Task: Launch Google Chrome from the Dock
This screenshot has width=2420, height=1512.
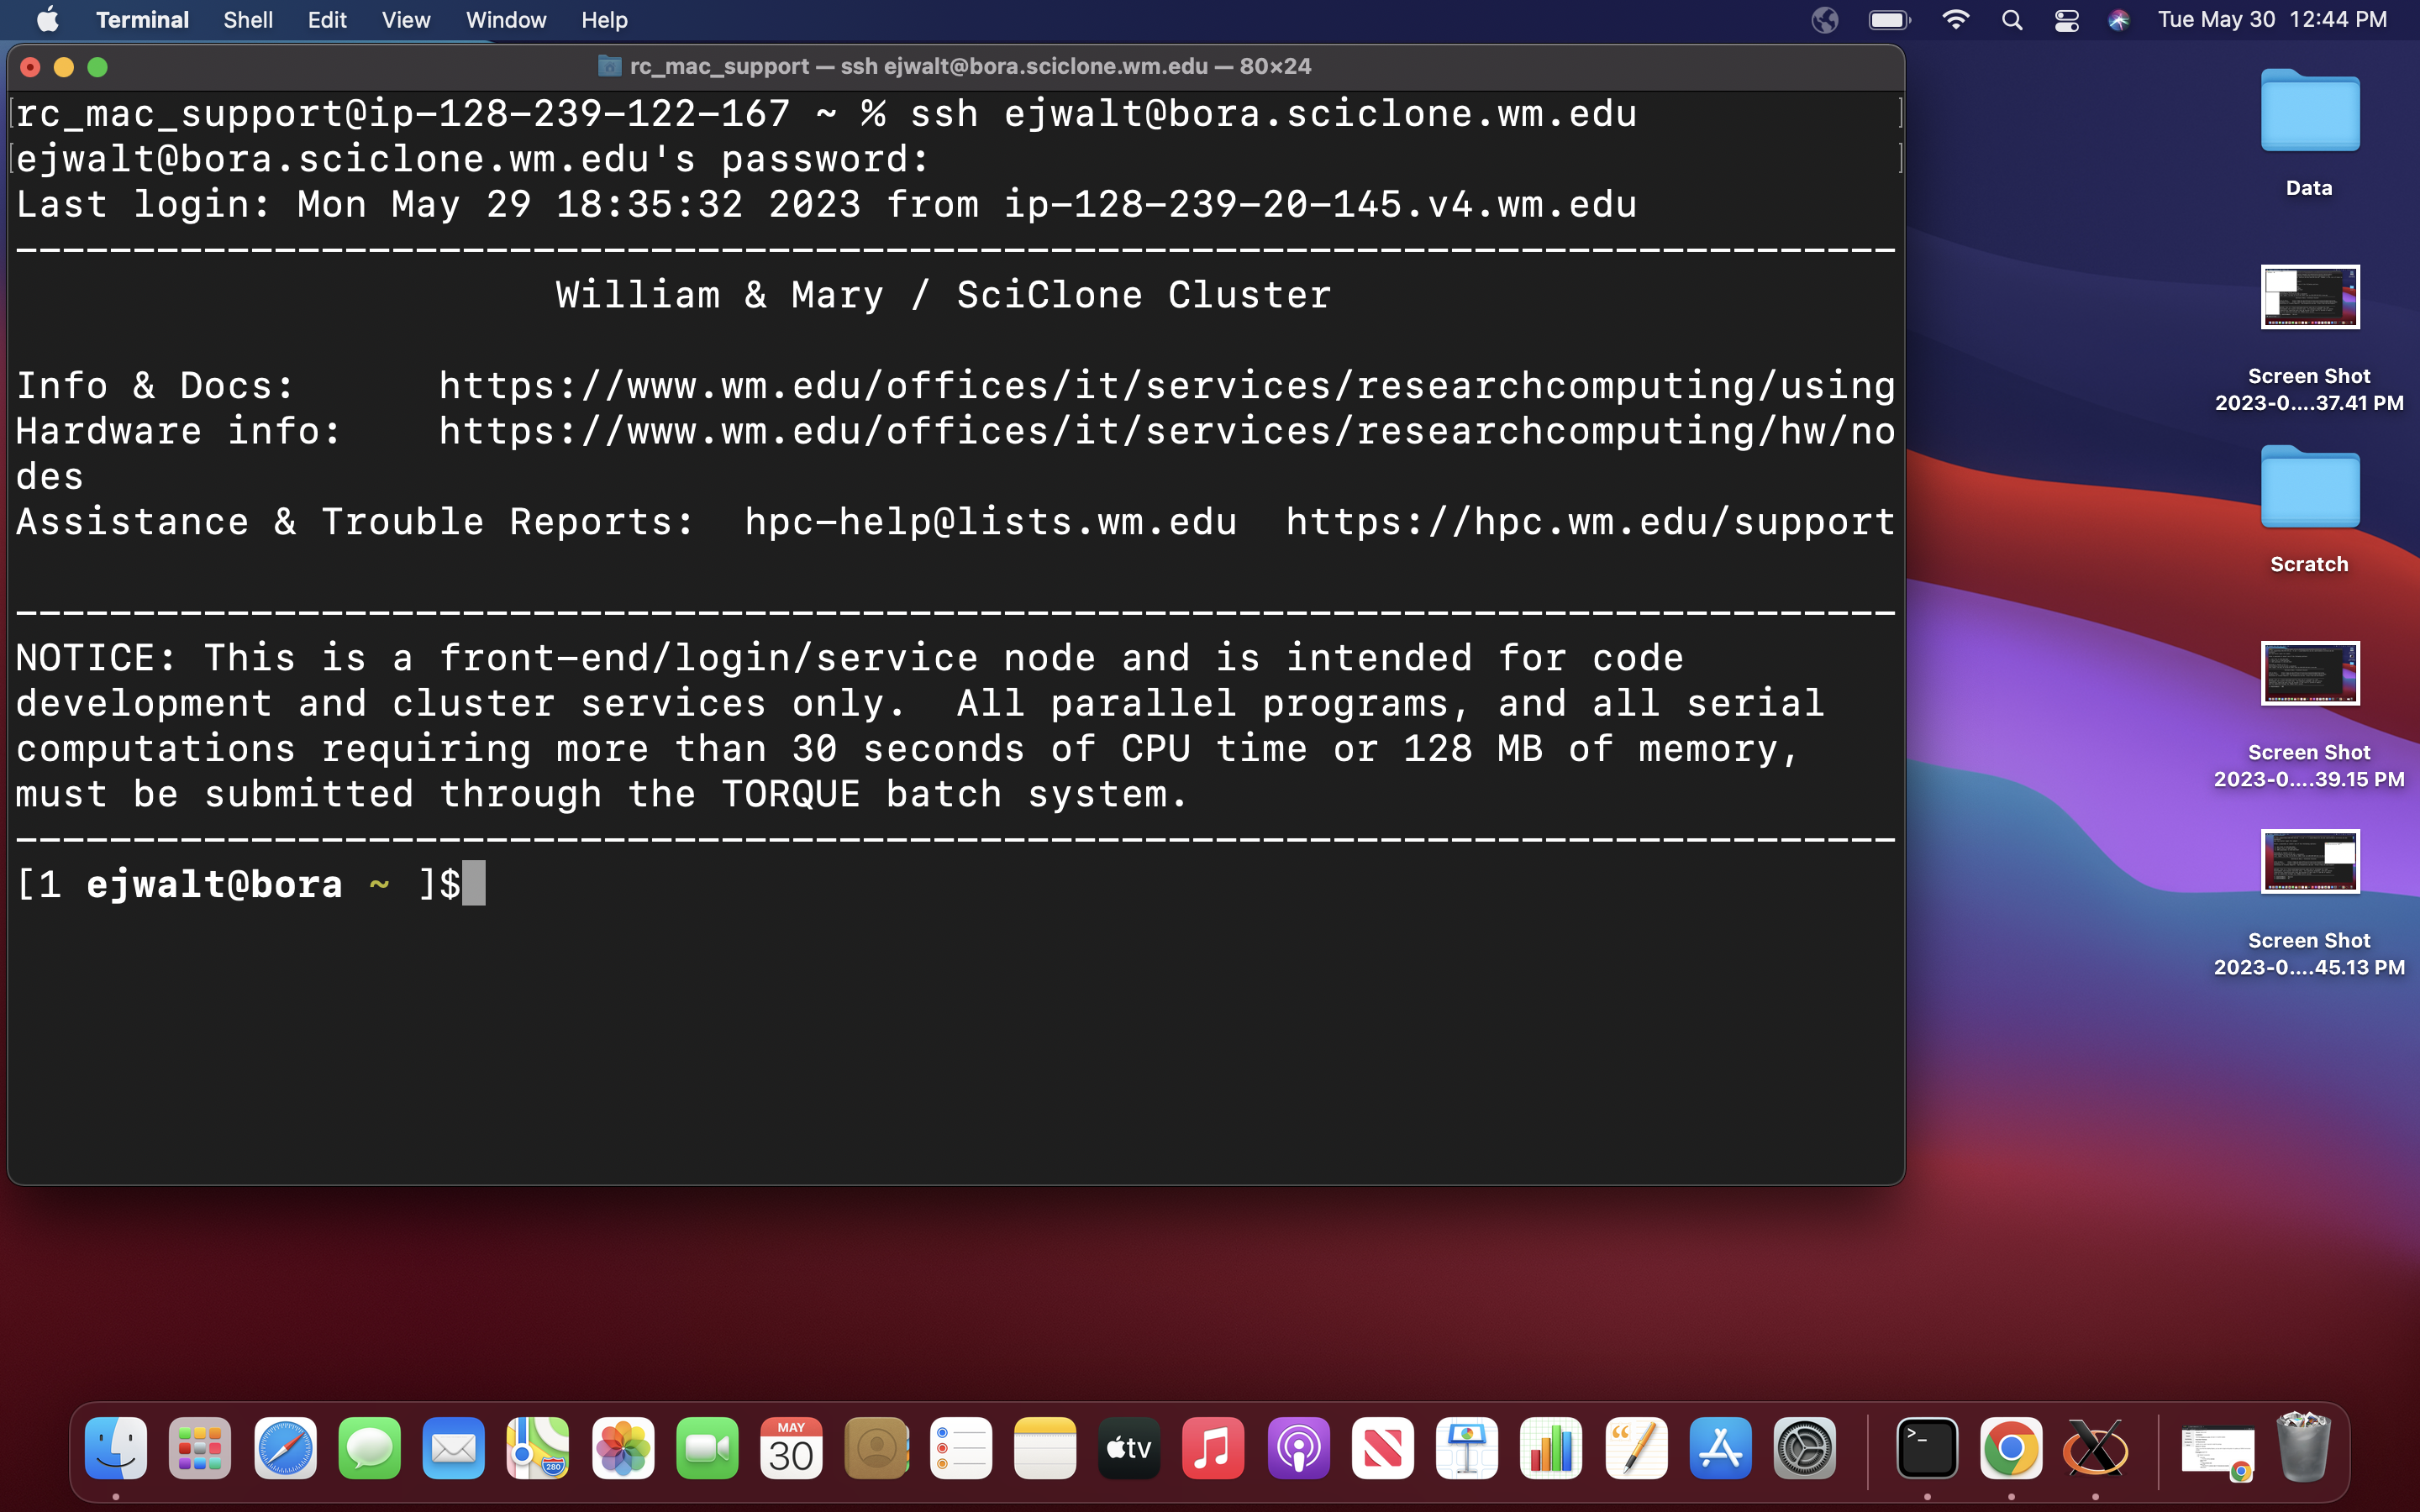Action: click(x=2011, y=1448)
